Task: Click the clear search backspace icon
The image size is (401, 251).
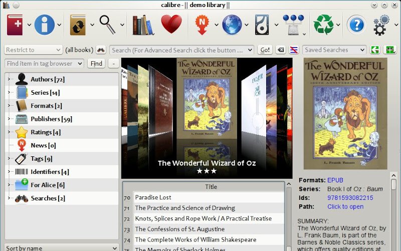Action: (x=281, y=50)
